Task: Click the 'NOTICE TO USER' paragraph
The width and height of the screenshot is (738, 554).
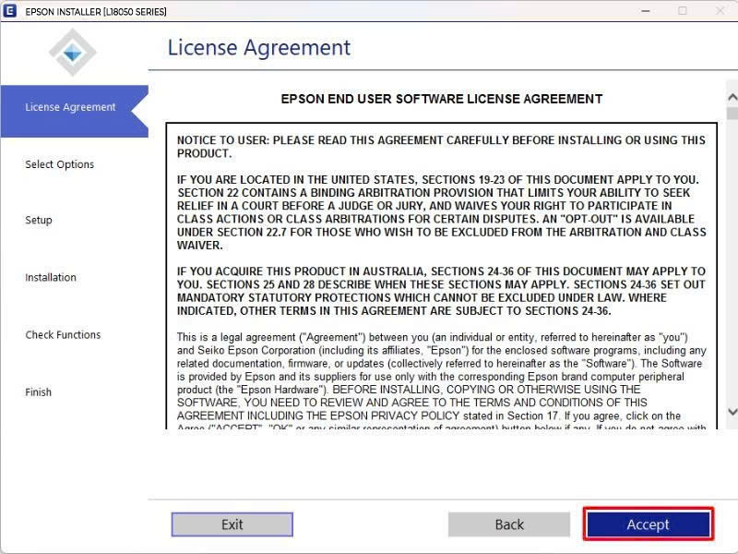Action: [441, 147]
